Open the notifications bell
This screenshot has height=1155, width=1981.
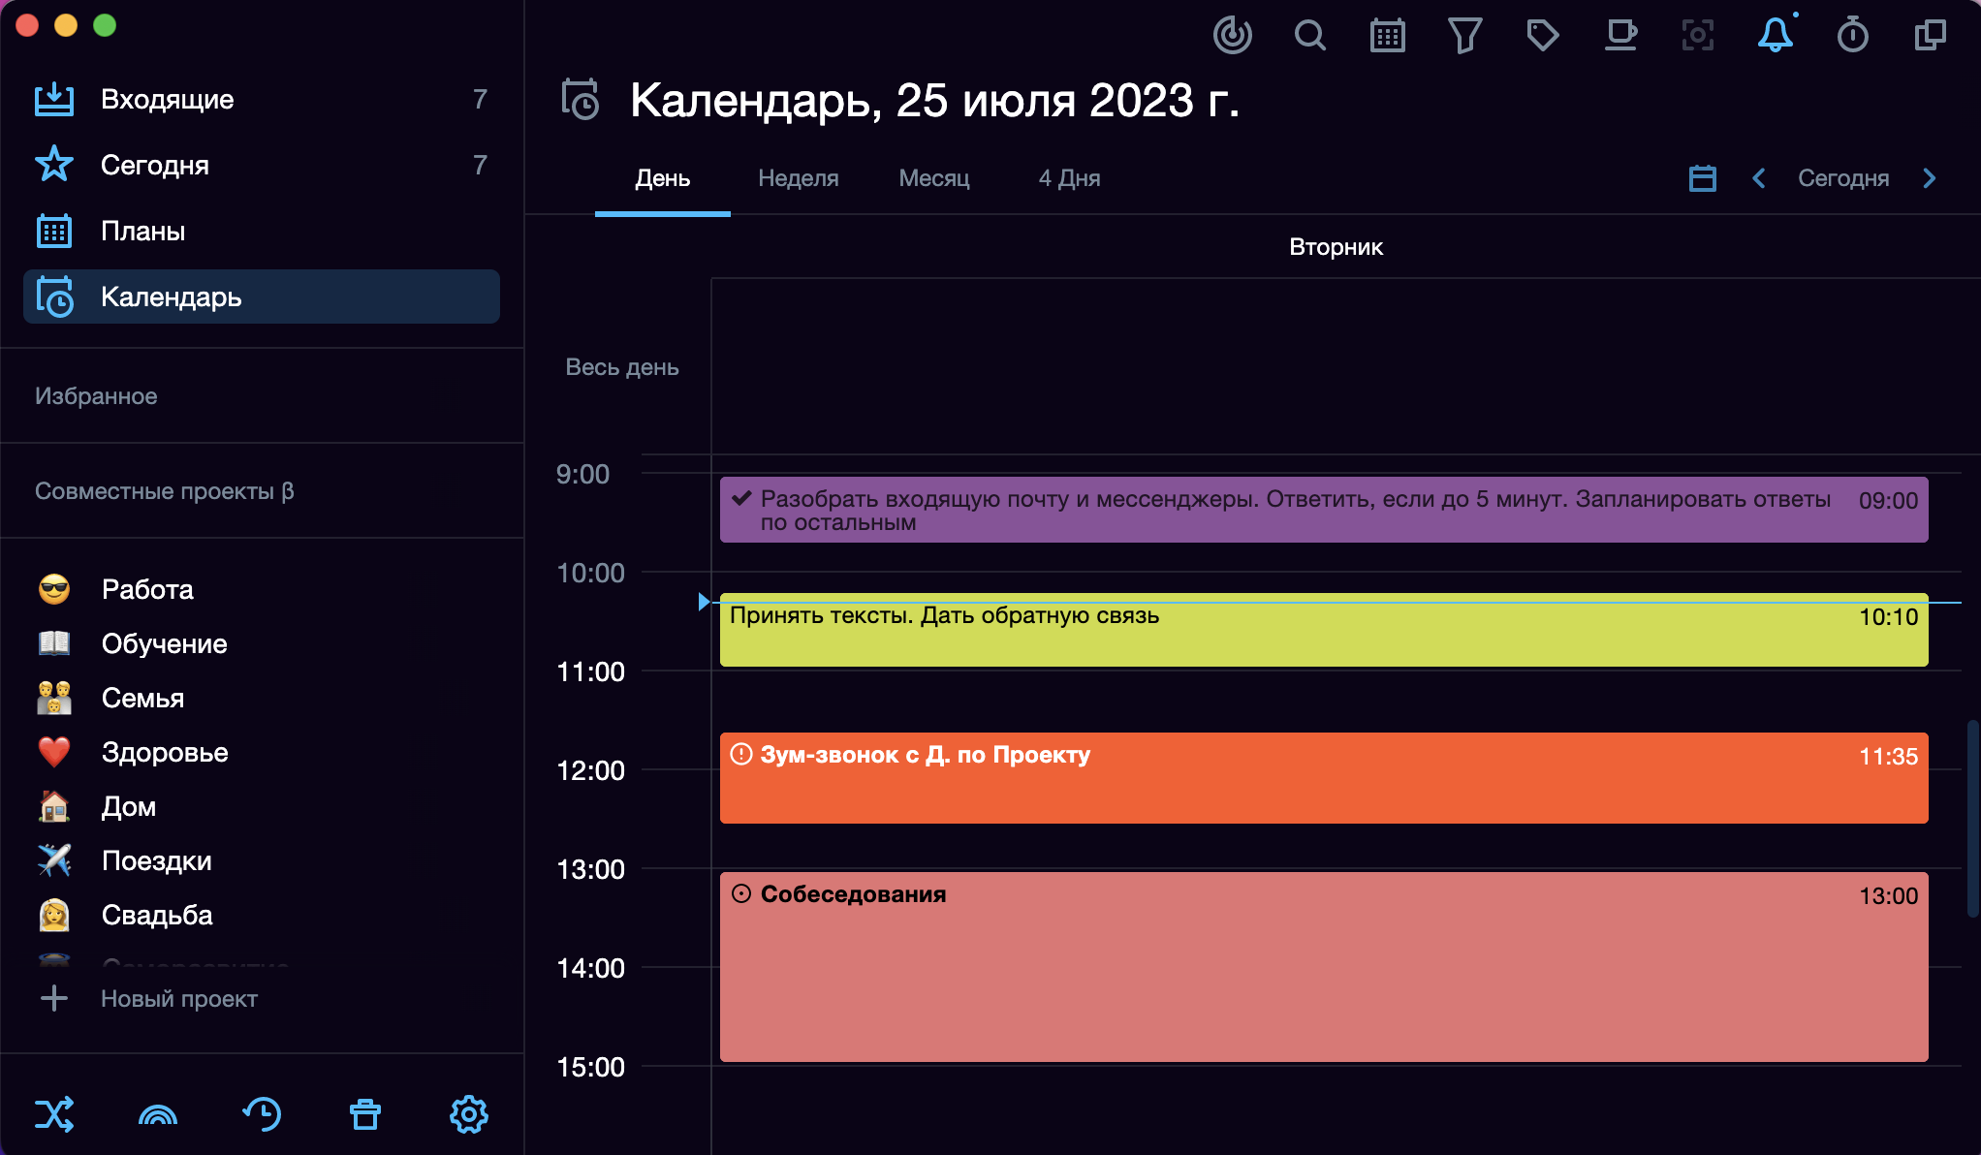click(x=1776, y=34)
